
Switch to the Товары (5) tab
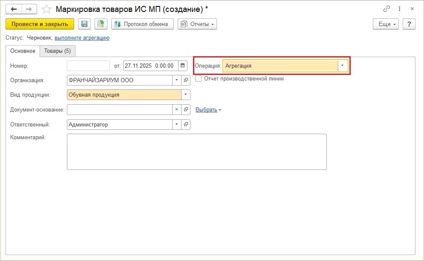[x=58, y=51]
